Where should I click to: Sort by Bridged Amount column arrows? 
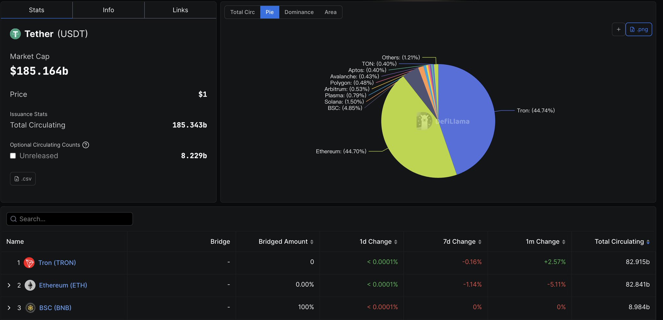pyautogui.click(x=312, y=242)
